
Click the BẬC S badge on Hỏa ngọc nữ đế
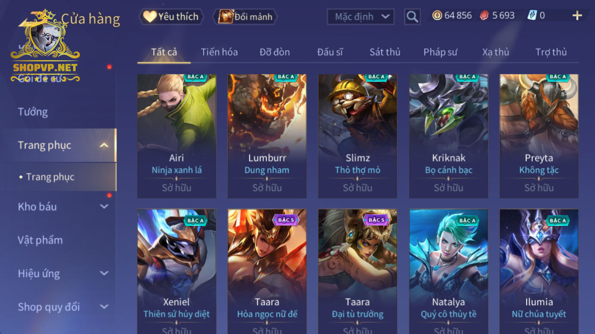[286, 220]
